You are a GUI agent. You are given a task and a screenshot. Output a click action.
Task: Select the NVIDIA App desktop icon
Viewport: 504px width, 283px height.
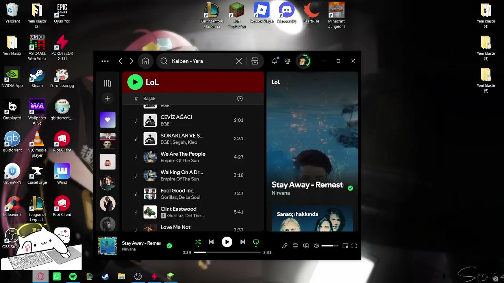click(x=12, y=77)
